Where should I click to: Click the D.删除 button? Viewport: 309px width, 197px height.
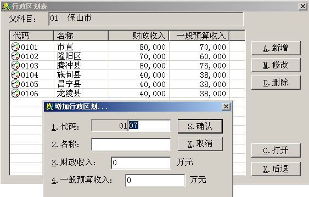pos(276,83)
